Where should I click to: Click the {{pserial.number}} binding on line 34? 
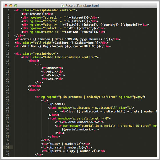(x=77, y=129)
